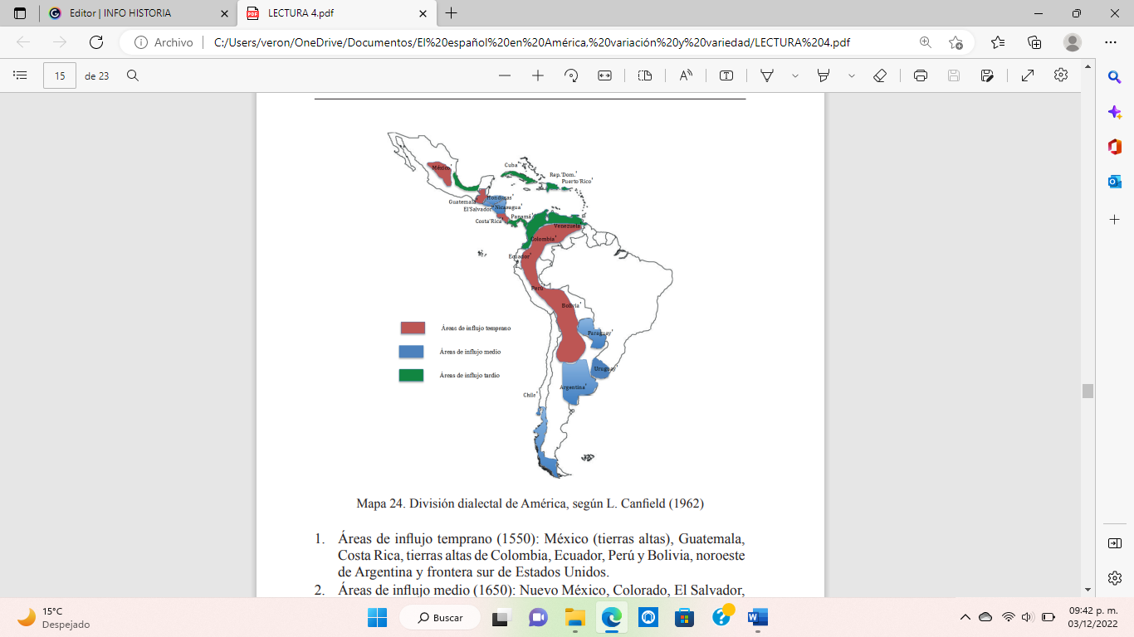Open Microsoft Word from the taskbar

tap(758, 617)
